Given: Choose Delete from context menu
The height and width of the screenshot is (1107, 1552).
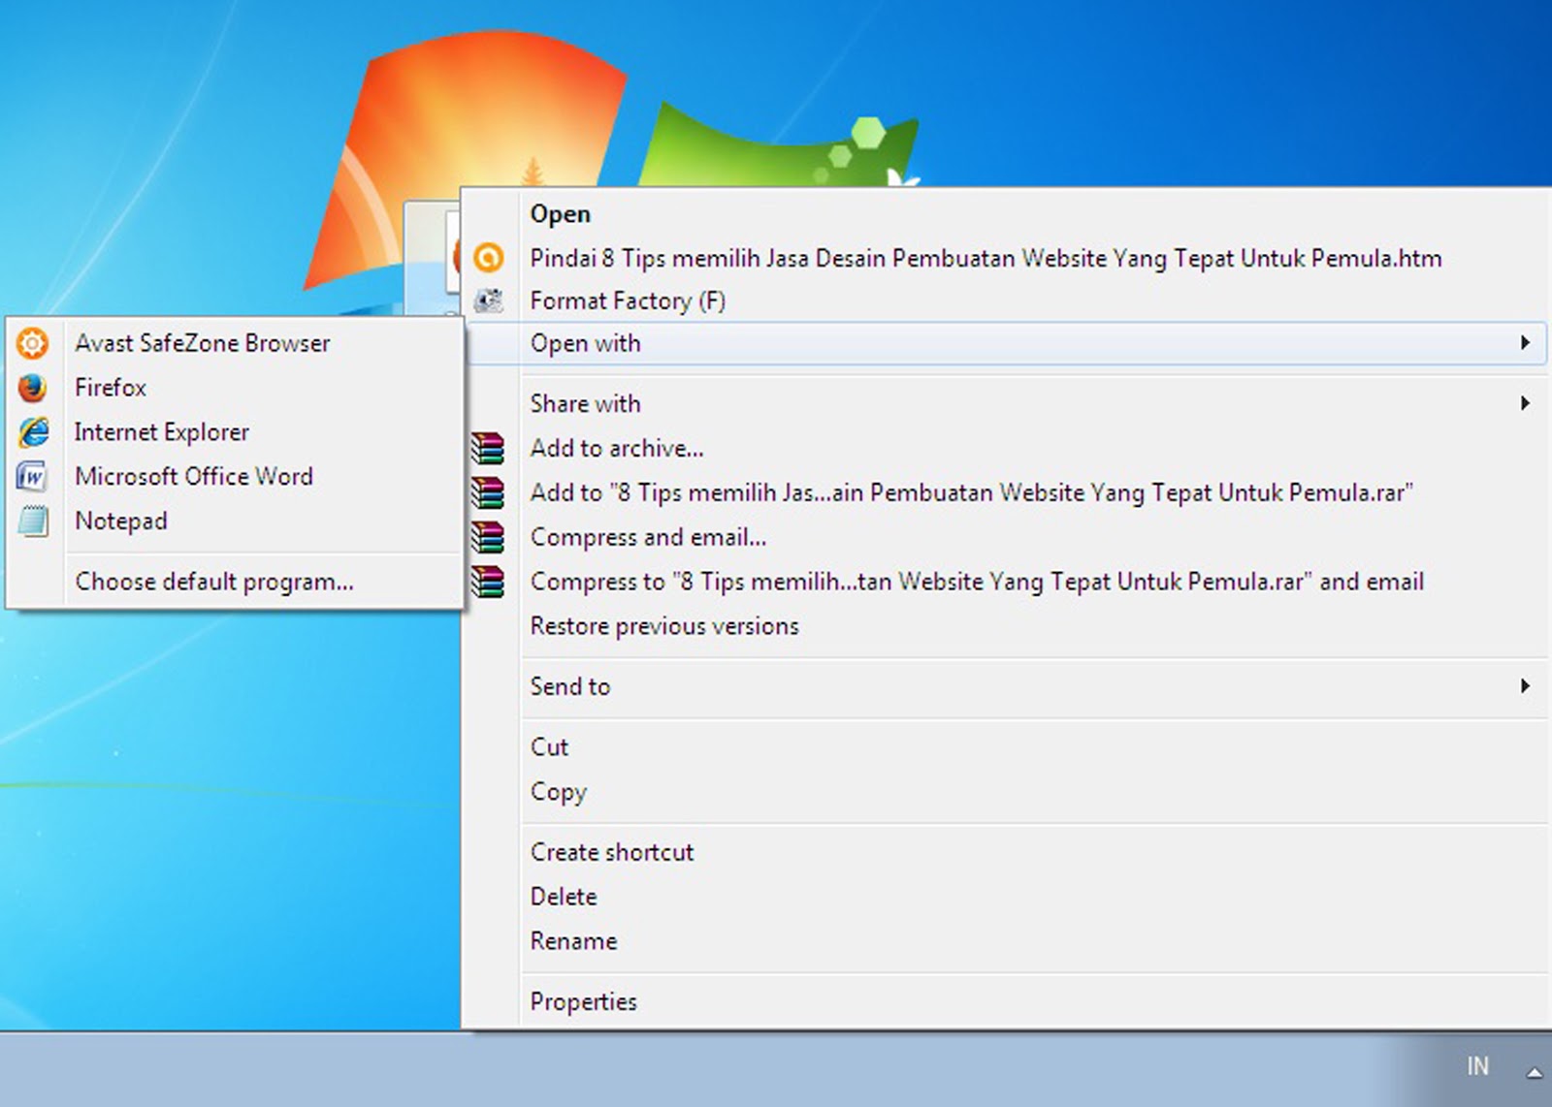Looking at the screenshot, I should 1005,897.
